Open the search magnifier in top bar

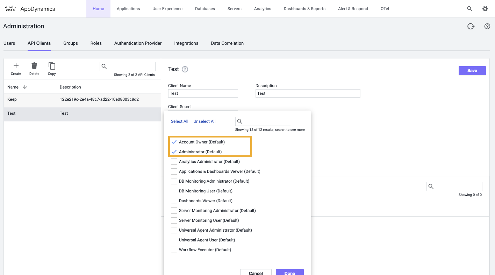(x=470, y=9)
